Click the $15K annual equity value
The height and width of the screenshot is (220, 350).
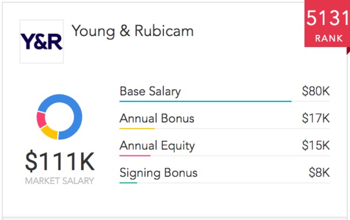(x=316, y=146)
